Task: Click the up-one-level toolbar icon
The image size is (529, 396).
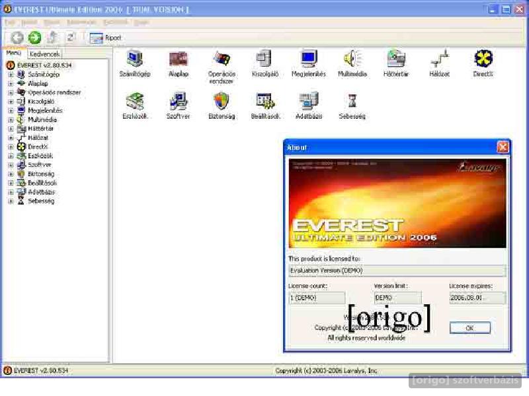Action: pos(52,37)
